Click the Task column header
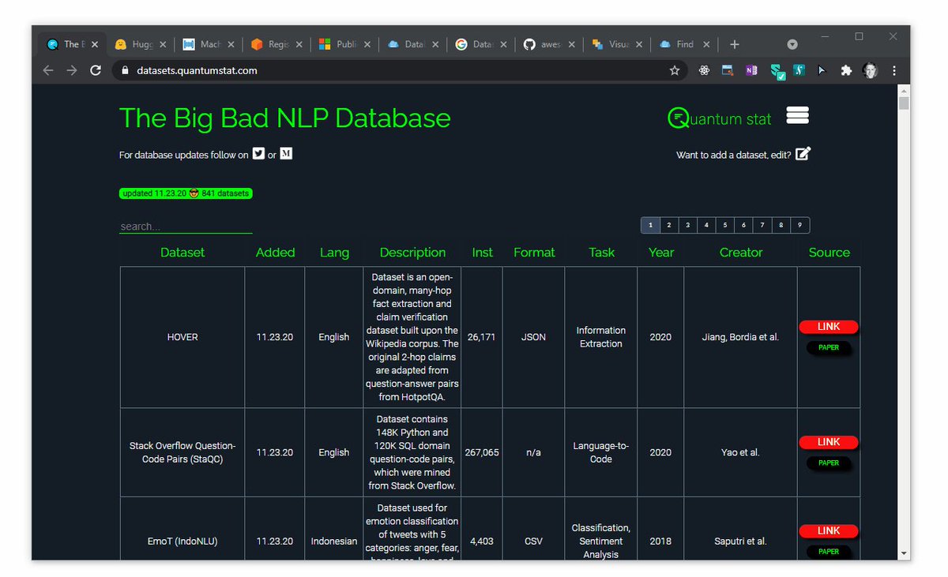948x577 pixels. pyautogui.click(x=601, y=253)
